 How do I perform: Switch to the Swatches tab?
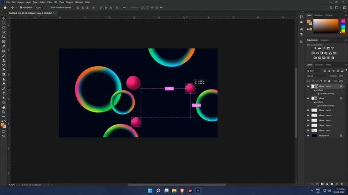point(318,15)
